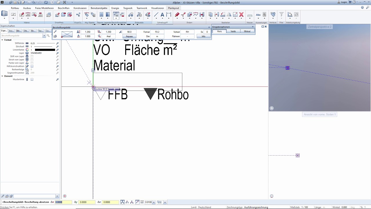
Task: Click the eyedropper in the Beschriftungsbild toolbar
Action: (55, 32)
